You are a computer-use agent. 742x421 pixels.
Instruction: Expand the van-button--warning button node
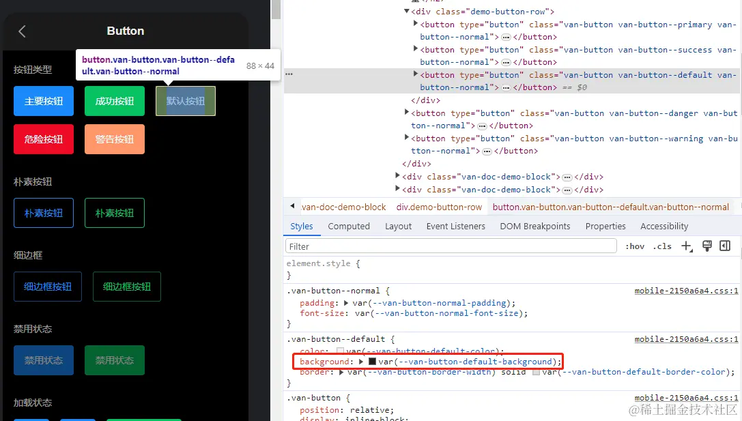pyautogui.click(x=406, y=137)
